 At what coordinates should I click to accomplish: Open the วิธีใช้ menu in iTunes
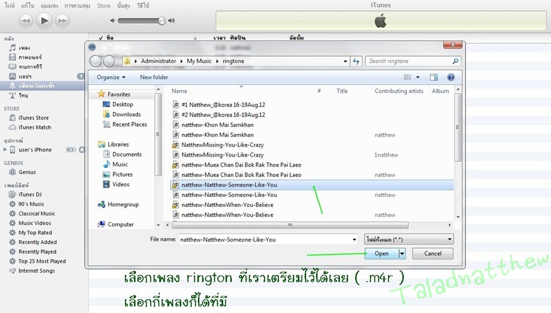143,5
